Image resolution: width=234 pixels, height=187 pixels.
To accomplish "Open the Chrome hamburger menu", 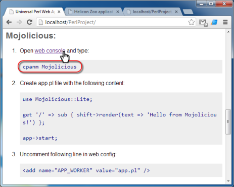I will point(225,22).
